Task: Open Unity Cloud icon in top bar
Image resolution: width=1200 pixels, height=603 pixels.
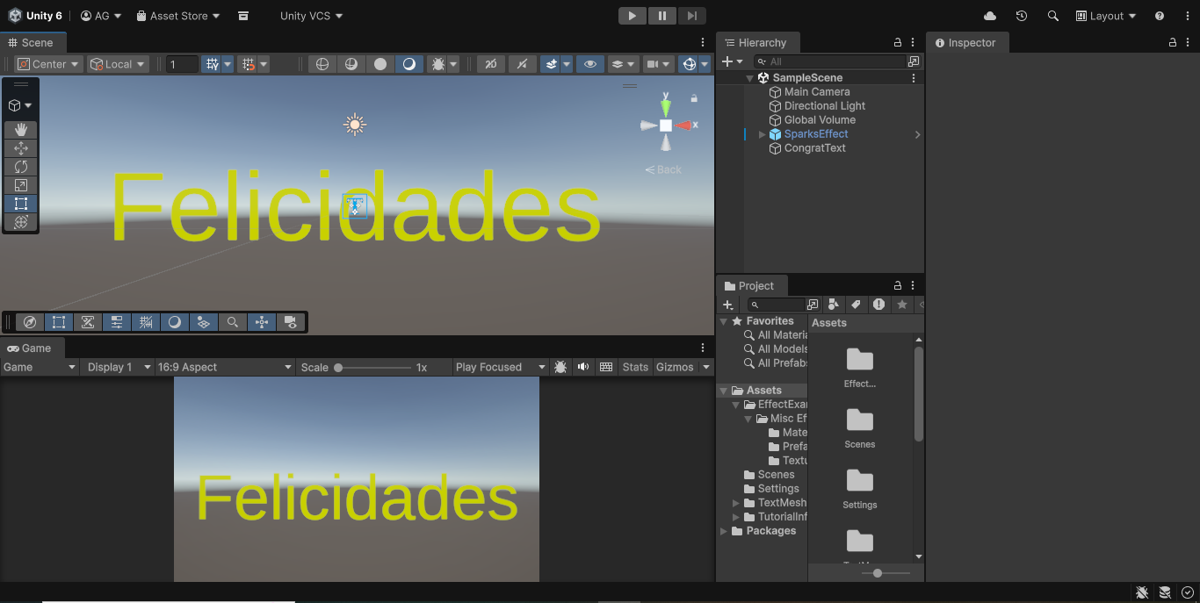Action: (x=990, y=16)
